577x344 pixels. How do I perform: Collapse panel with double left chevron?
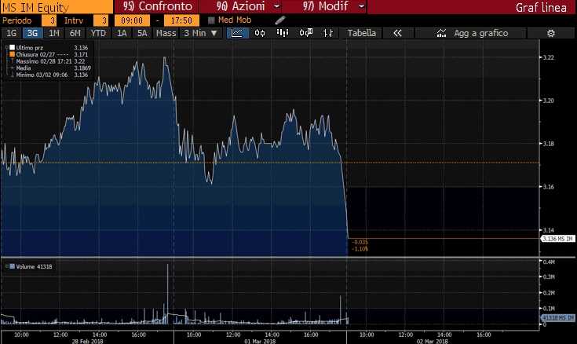click(x=397, y=33)
